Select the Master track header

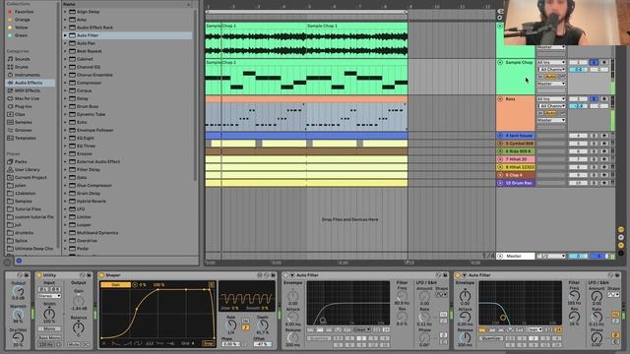[x=516, y=256]
